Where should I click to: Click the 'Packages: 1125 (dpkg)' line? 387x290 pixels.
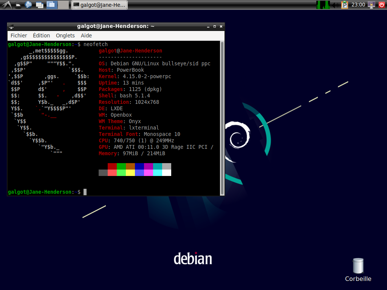(x=130, y=89)
